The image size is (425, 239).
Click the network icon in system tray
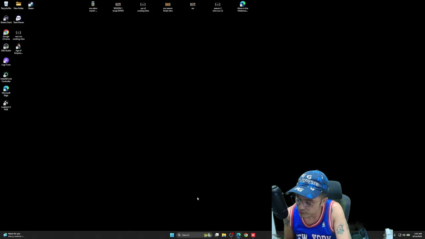point(400,235)
